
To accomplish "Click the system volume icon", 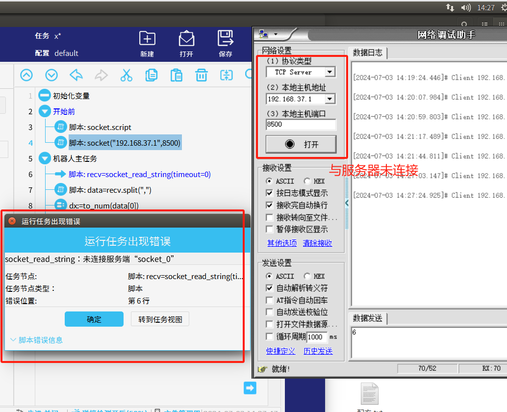I will (465, 8).
